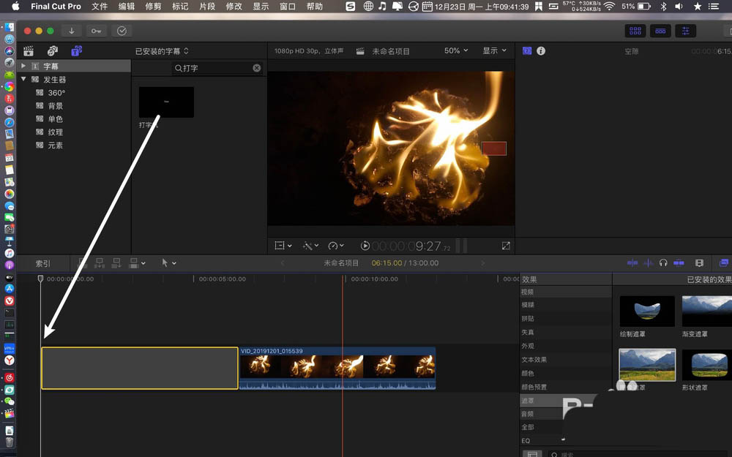Collapse the 发生器 category
The height and width of the screenshot is (457, 732).
(23, 79)
